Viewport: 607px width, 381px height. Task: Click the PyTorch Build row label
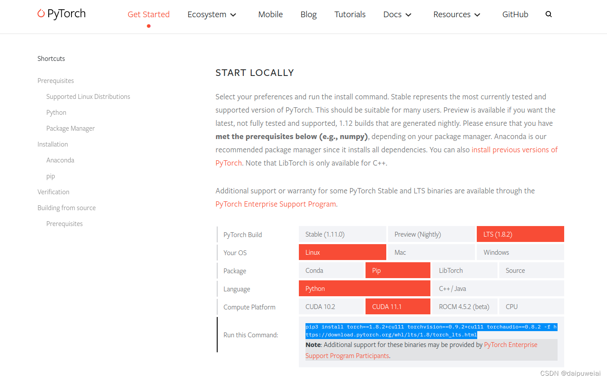tap(242, 234)
